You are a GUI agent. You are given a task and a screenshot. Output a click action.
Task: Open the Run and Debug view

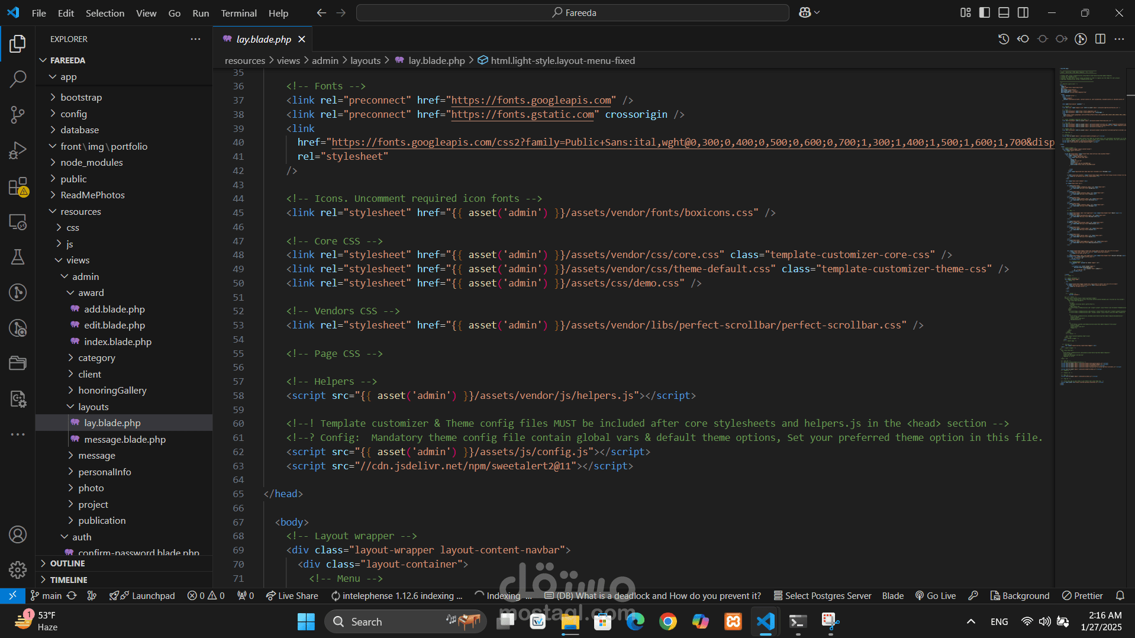click(x=18, y=150)
